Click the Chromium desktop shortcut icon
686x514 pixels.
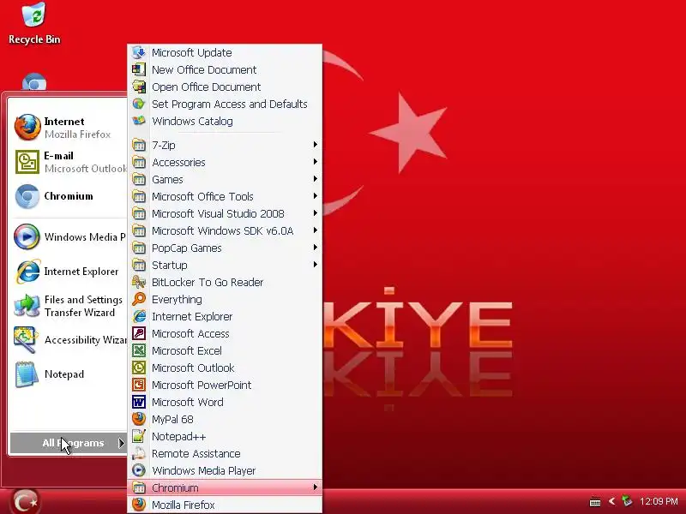pos(33,82)
